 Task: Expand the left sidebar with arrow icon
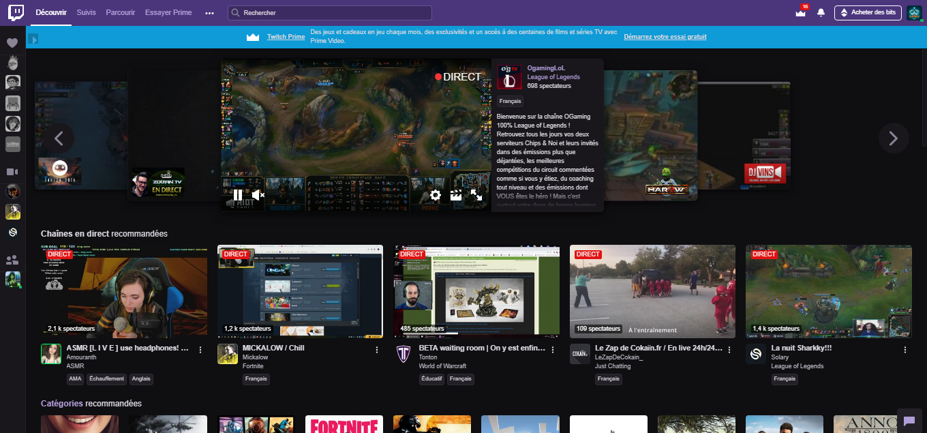[x=33, y=39]
